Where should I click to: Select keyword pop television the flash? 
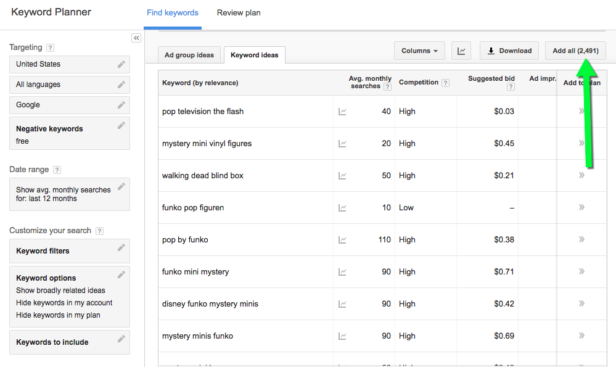pyautogui.click(x=203, y=112)
